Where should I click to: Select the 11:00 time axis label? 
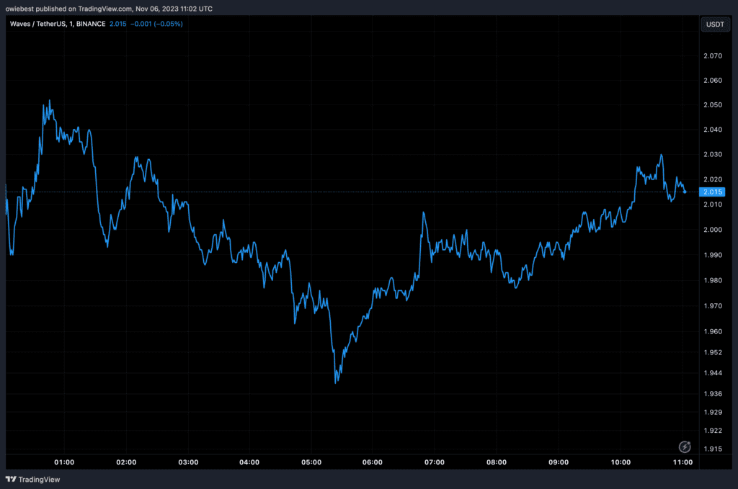point(683,462)
